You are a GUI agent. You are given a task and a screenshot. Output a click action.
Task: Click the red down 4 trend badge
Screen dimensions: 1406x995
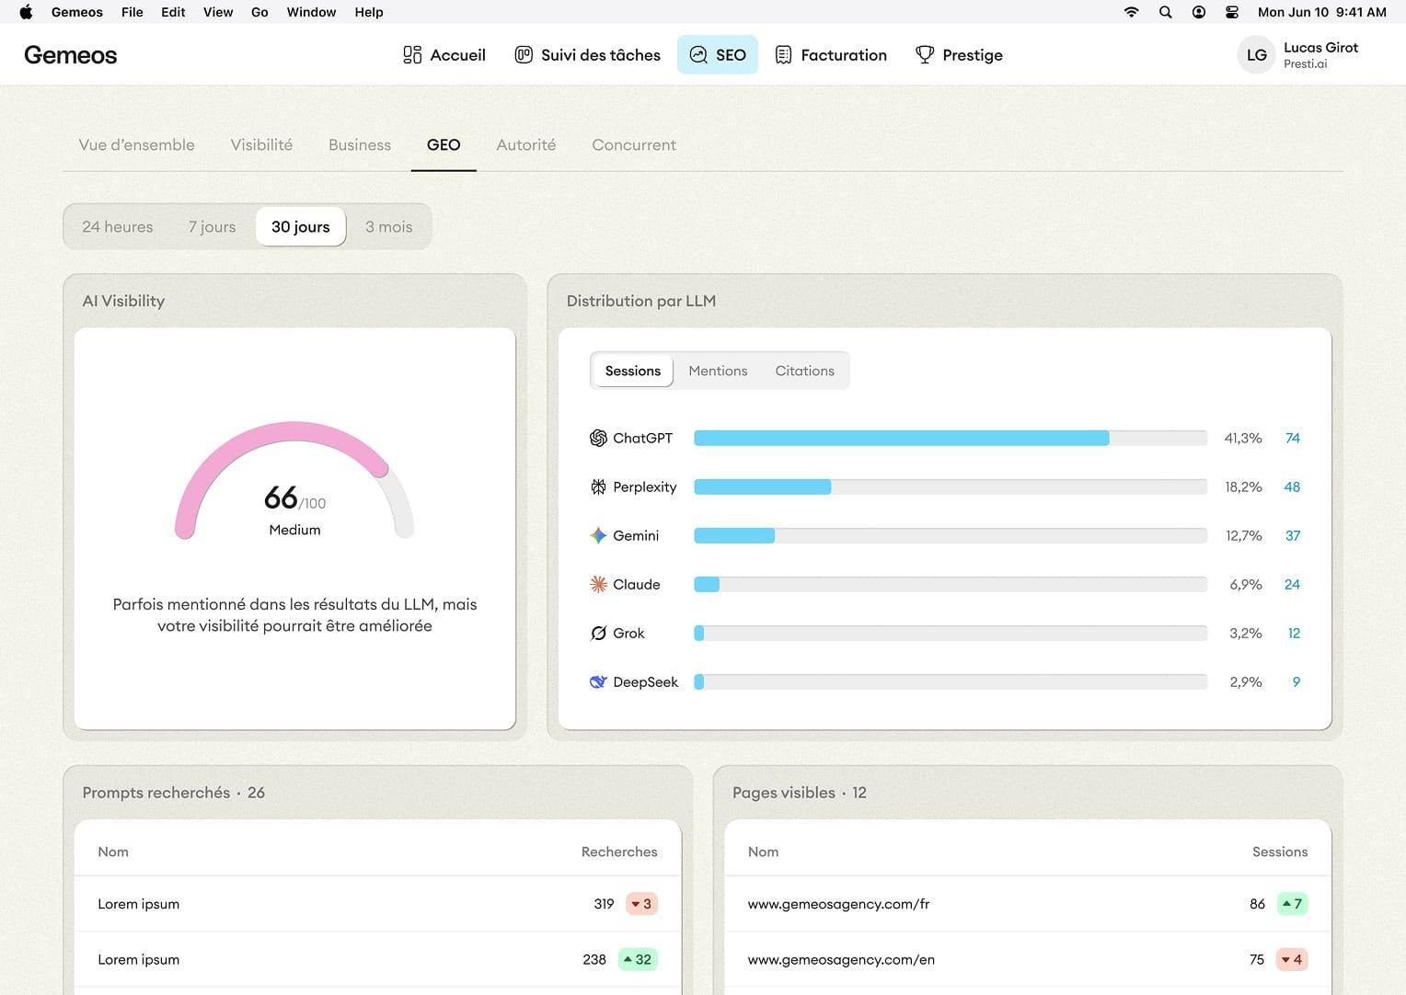click(x=1292, y=959)
